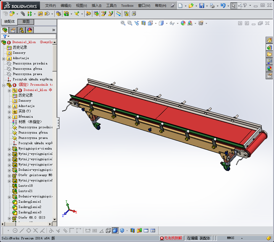This screenshot has width=274, height=242.
Task: Click the Undo arrow icon
Action: click(223, 6)
